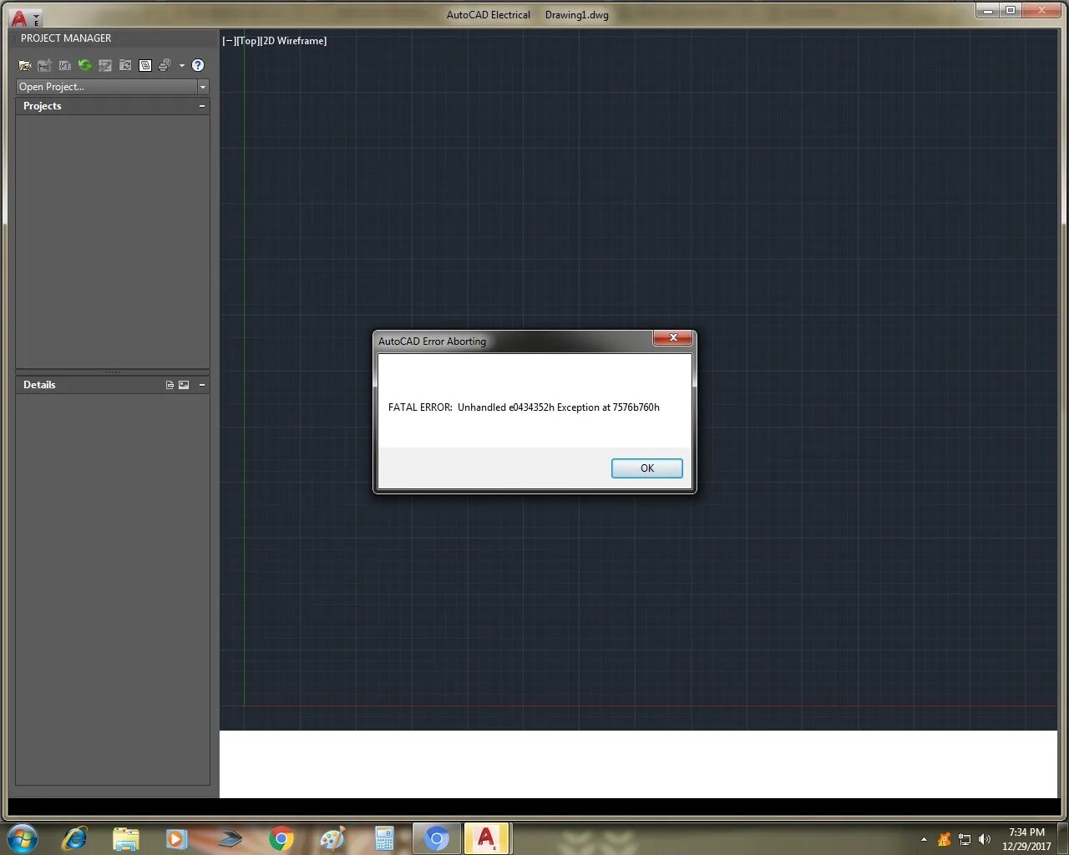Click the [2D Wireframe] visual style control
This screenshot has width=1069, height=855.
click(293, 41)
